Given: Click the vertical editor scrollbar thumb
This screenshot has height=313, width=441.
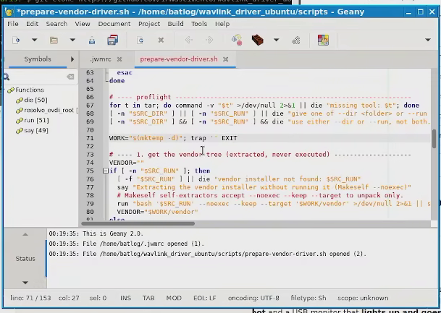Looking at the screenshot, I should [434, 140].
